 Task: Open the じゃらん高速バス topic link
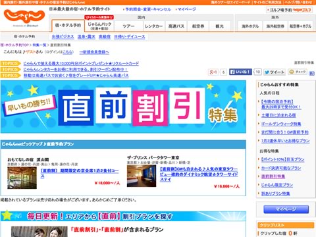click(76, 75)
